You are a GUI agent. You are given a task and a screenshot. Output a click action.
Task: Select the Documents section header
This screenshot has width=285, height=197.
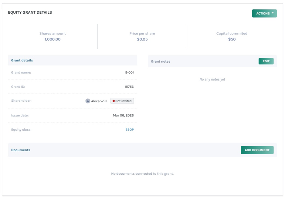tap(21, 150)
